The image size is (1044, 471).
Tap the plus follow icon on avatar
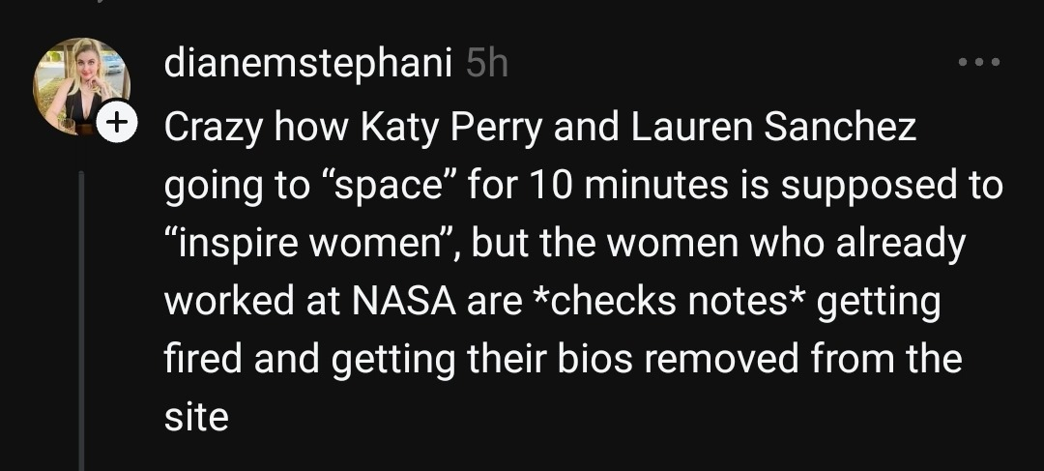pos(117,123)
